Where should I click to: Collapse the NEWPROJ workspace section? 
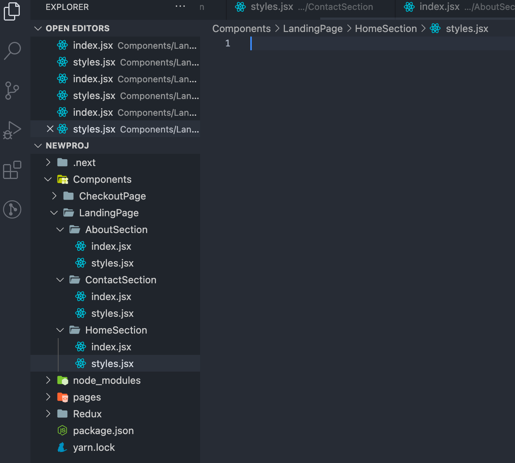38,145
